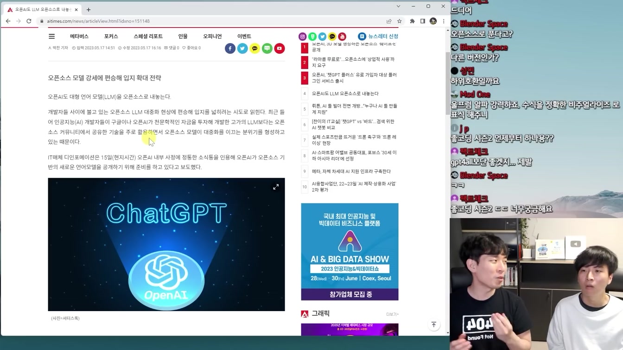Bookmark this page with the star icon
The height and width of the screenshot is (350, 623).
[x=399, y=21]
